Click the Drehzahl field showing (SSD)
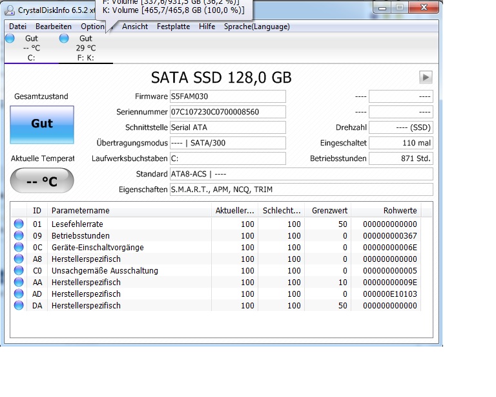Image resolution: width=496 pixels, height=397 pixels. (401, 127)
